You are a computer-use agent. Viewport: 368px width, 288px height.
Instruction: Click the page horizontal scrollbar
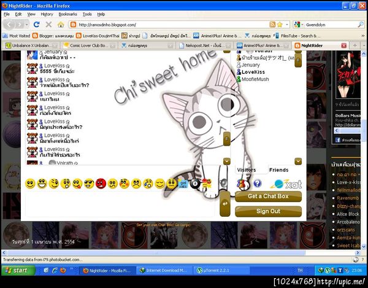pos(156,253)
